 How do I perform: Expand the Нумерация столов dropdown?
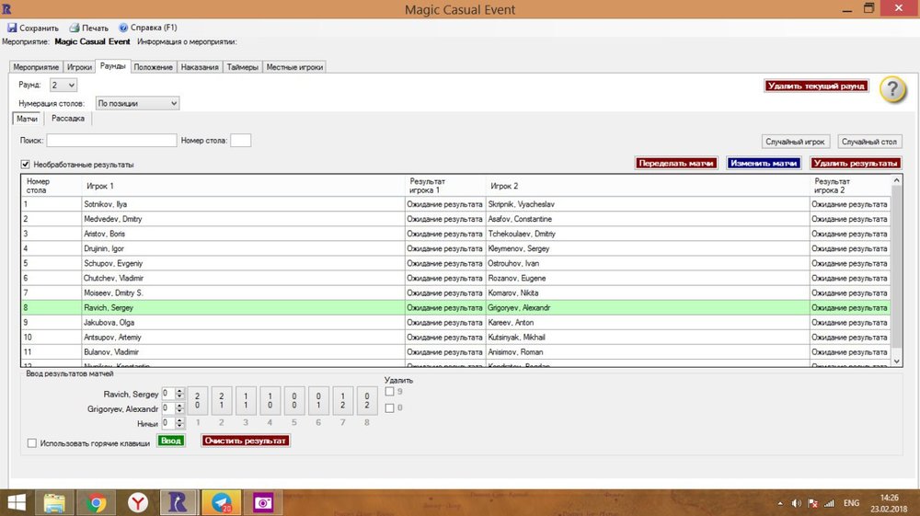tap(138, 104)
